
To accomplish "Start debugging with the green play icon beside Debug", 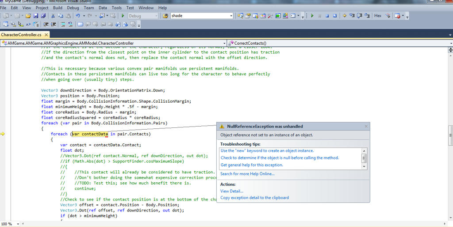I will point(123,16).
